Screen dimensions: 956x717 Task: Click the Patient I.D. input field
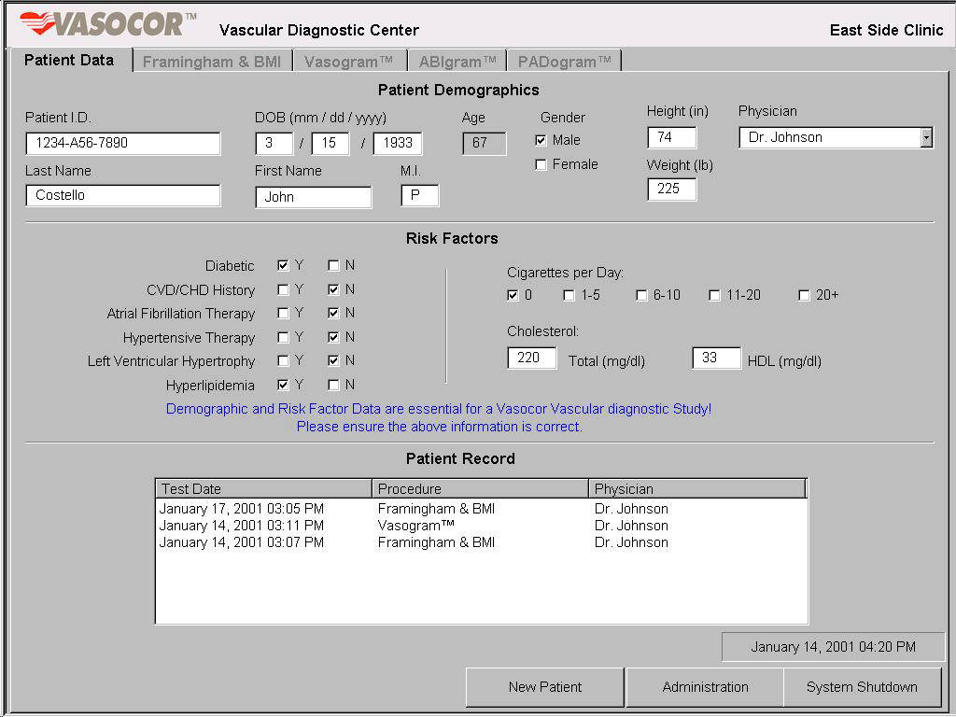[x=123, y=143]
